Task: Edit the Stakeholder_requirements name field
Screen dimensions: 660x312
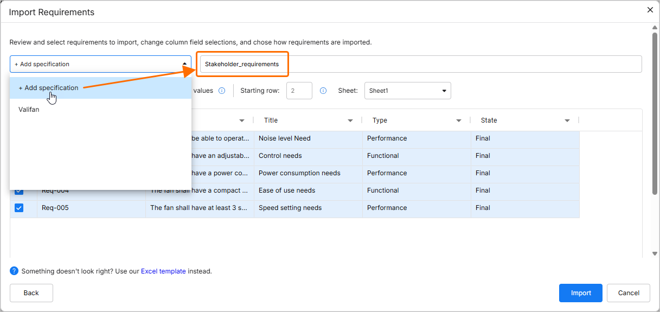Action: pyautogui.click(x=421, y=64)
